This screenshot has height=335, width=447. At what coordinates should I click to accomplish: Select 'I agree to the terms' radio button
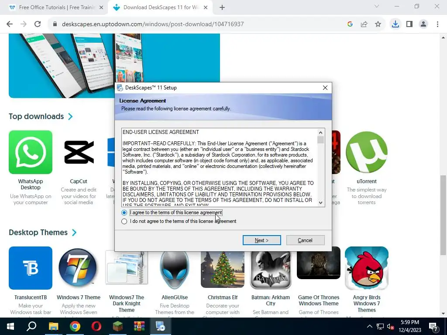[x=124, y=213]
